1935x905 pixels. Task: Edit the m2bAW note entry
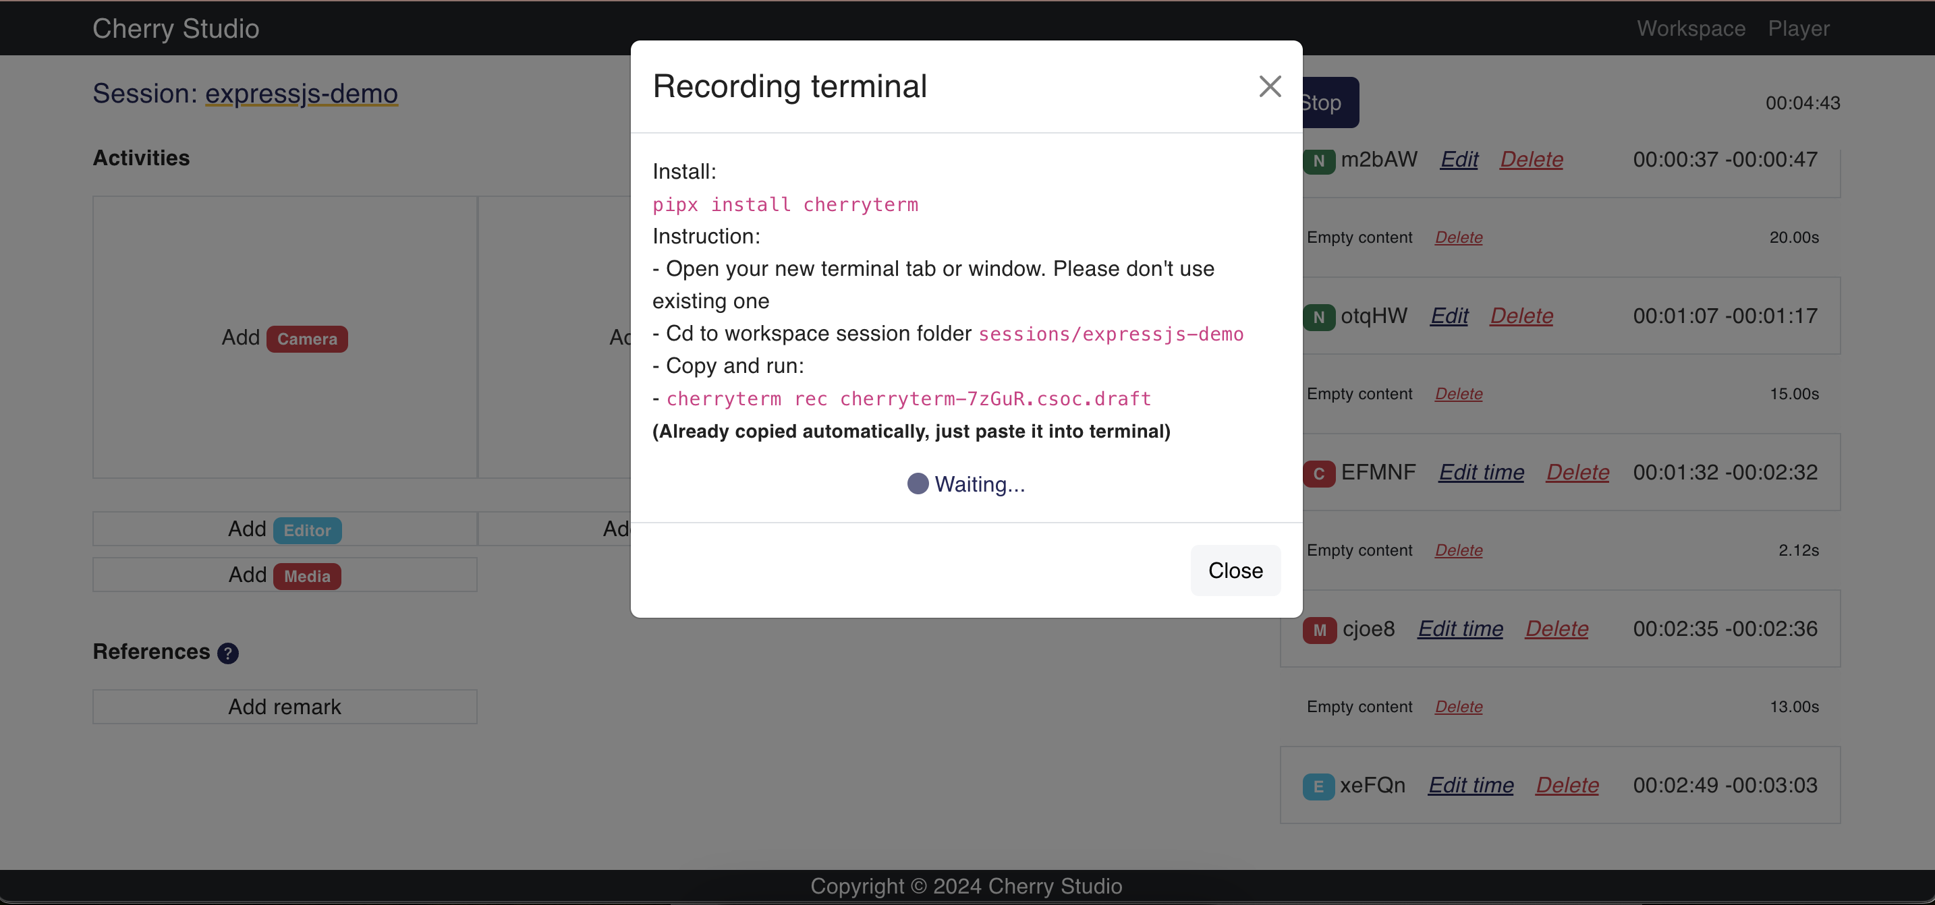pyautogui.click(x=1459, y=159)
